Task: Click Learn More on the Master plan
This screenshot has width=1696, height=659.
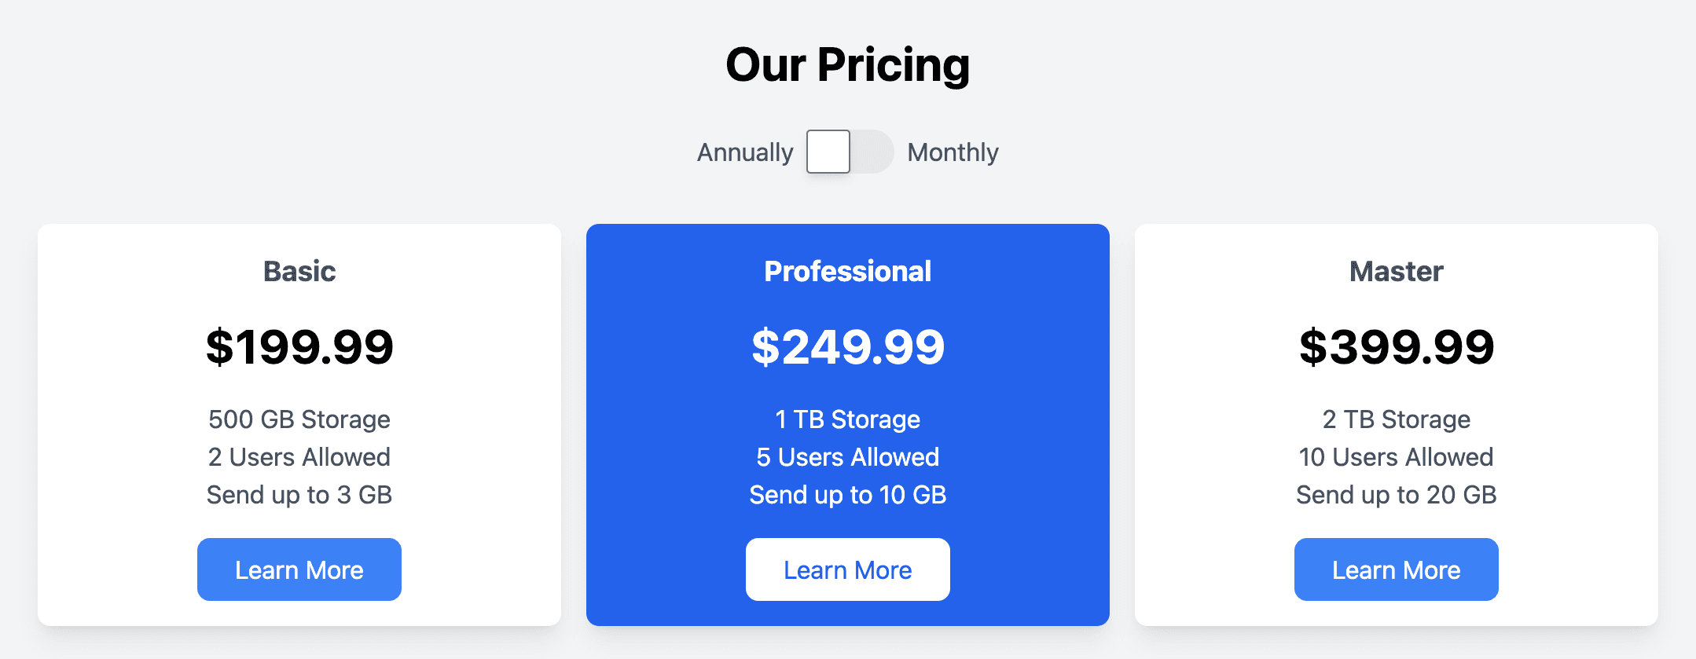Action: click(x=1397, y=569)
